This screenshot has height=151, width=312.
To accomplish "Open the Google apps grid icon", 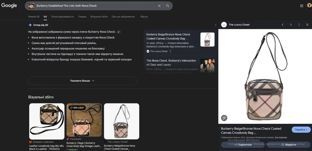I will click(x=302, y=6).
